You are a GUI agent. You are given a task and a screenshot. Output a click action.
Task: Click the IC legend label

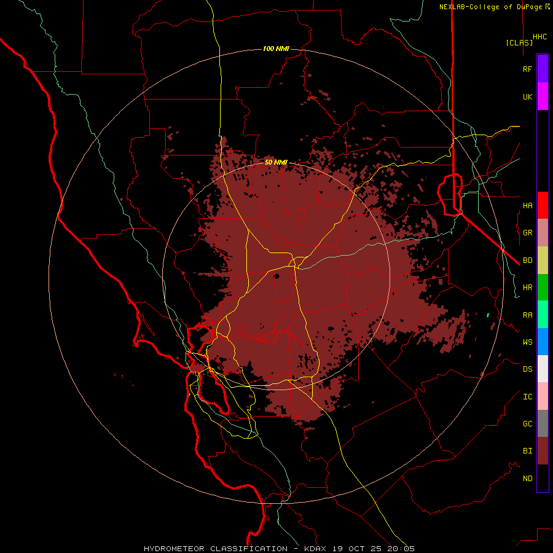[527, 397]
